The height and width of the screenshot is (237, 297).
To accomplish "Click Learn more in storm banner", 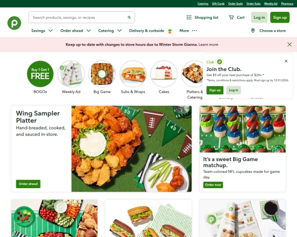I will (208, 44).
